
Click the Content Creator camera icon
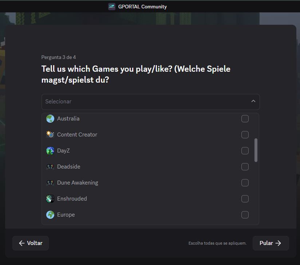coord(50,135)
